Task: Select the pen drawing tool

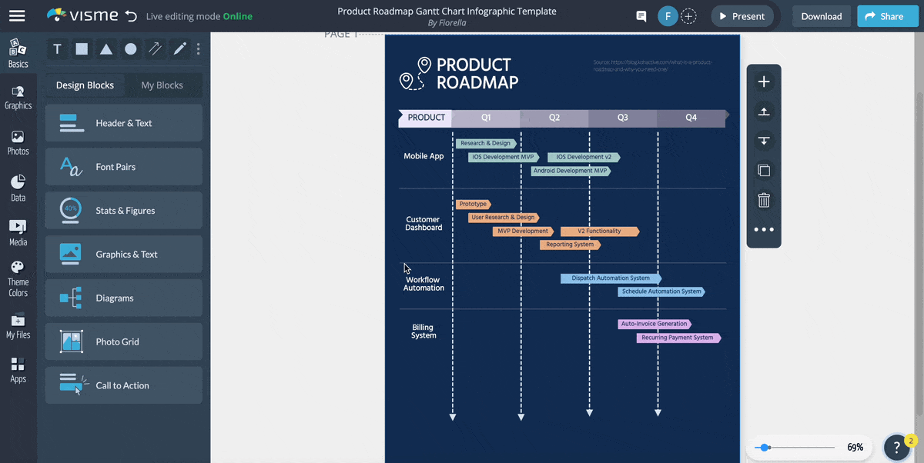Action: tap(179, 49)
